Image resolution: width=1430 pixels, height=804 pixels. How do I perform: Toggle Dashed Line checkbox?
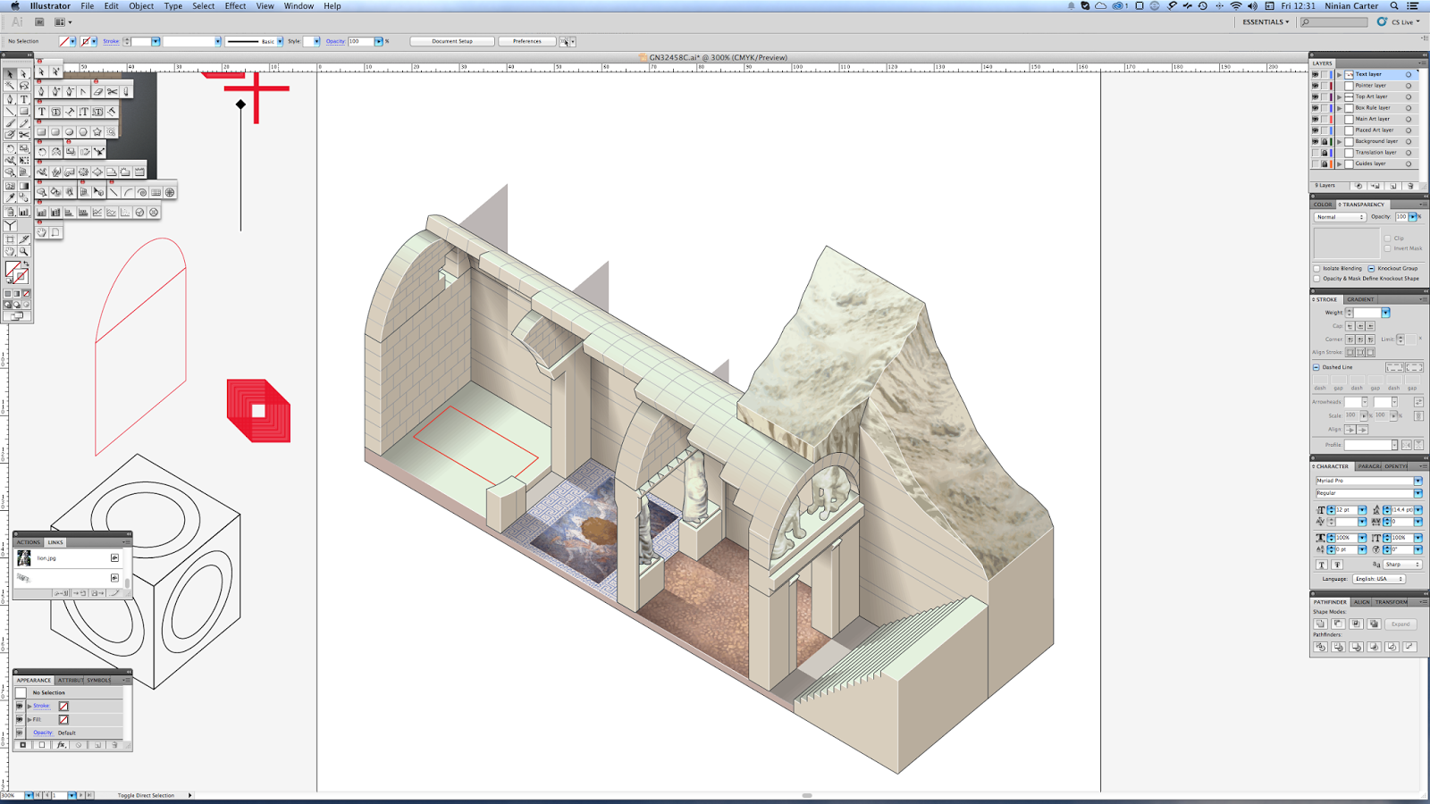1316,367
